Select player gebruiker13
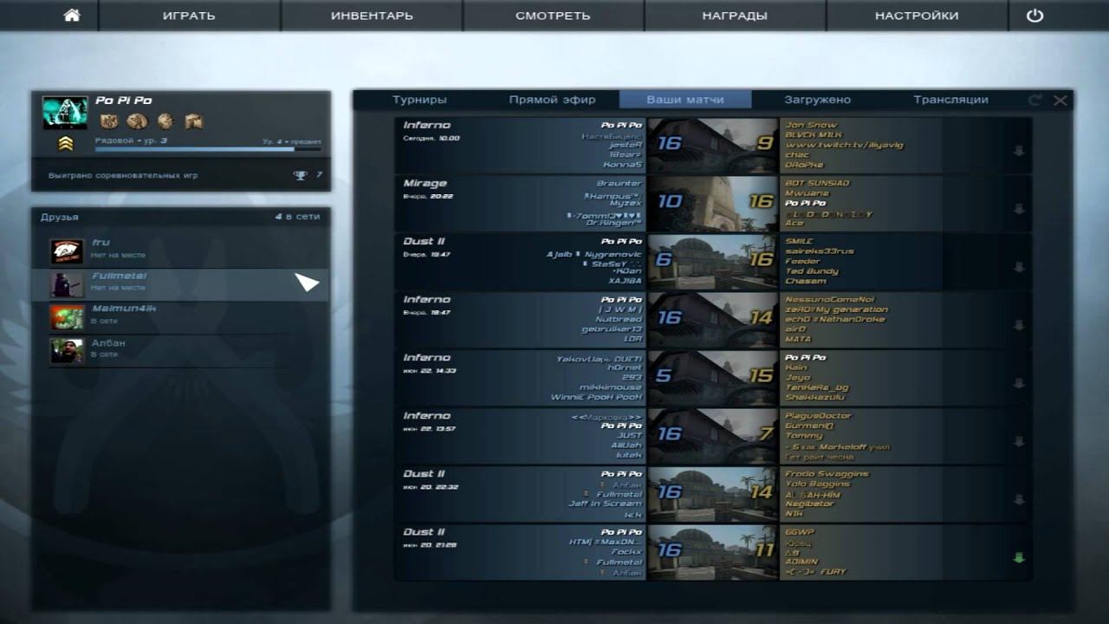1109x624 pixels. coord(612,328)
